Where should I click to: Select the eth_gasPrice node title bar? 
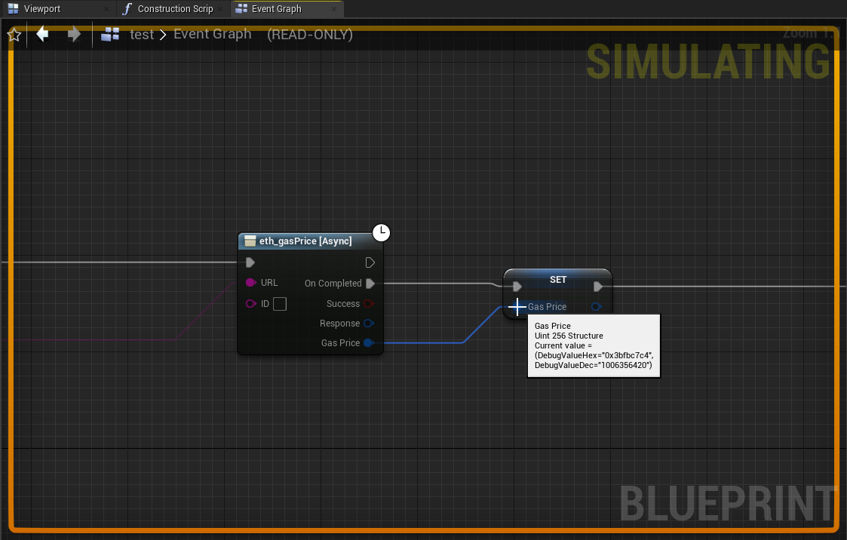click(305, 241)
